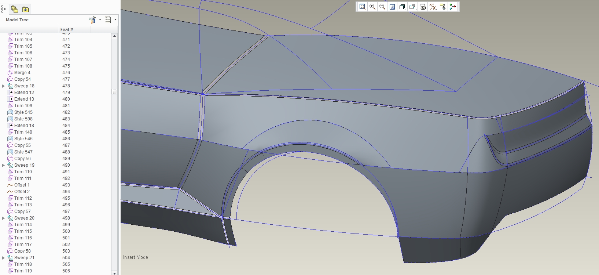The height and width of the screenshot is (275, 599).
Task: Select Trim 118 feature
Action: [x=23, y=264]
